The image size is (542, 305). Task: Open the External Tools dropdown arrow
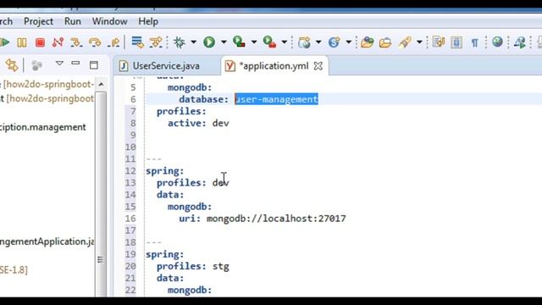[x=285, y=42]
